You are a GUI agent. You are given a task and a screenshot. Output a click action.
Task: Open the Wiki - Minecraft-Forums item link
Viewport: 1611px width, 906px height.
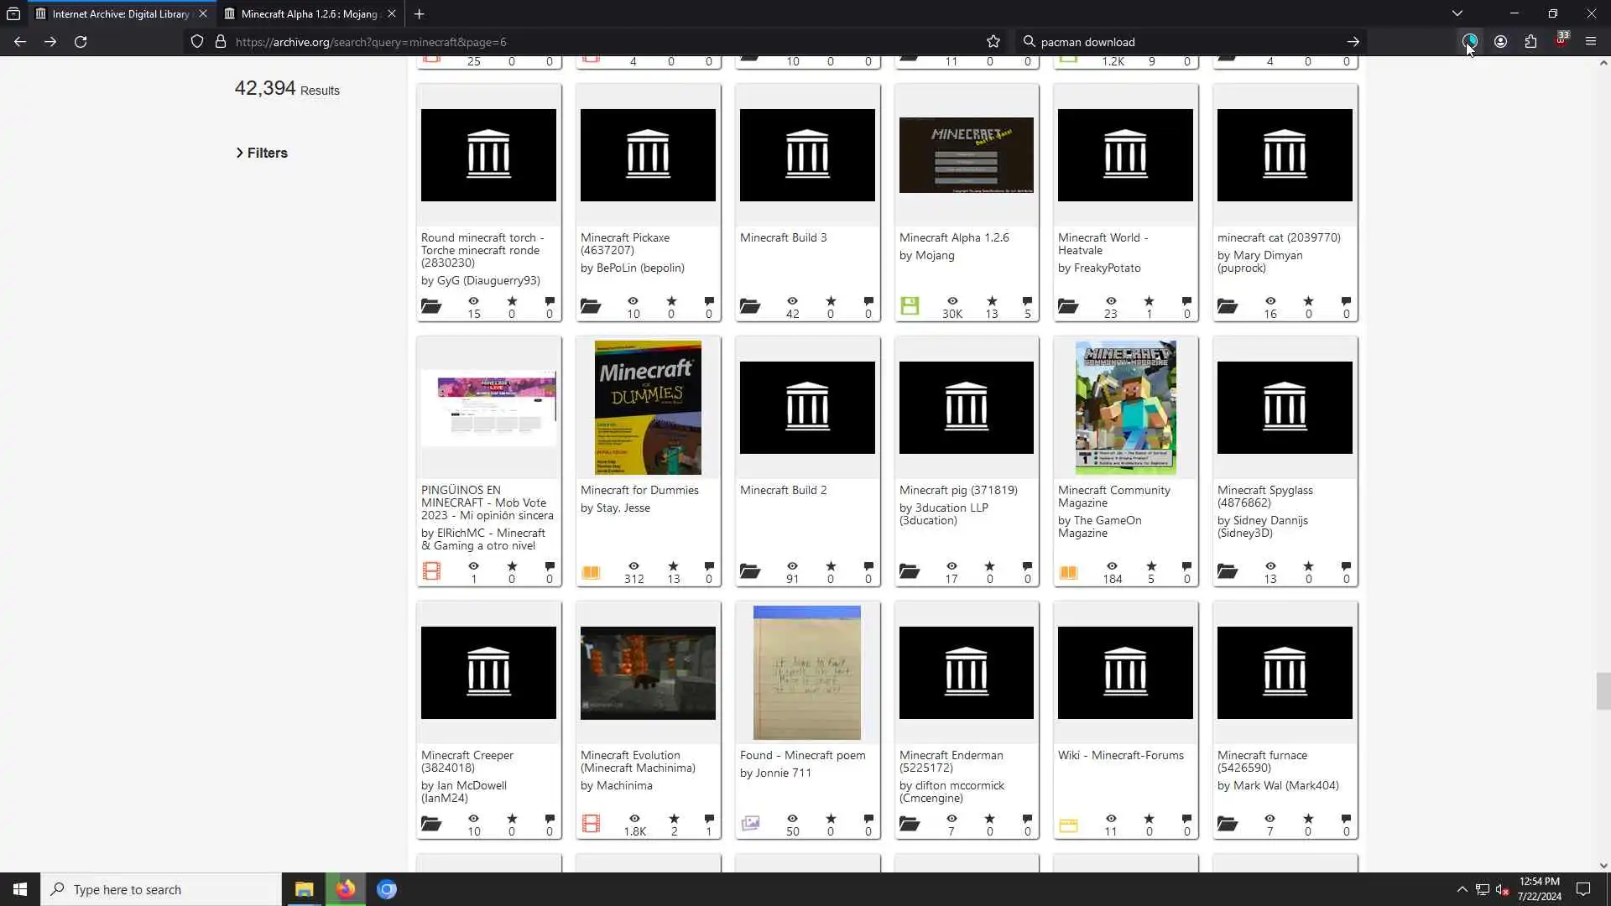pos(1120,755)
